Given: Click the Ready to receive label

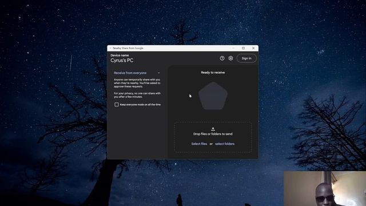Looking at the screenshot, I should click(x=213, y=73).
